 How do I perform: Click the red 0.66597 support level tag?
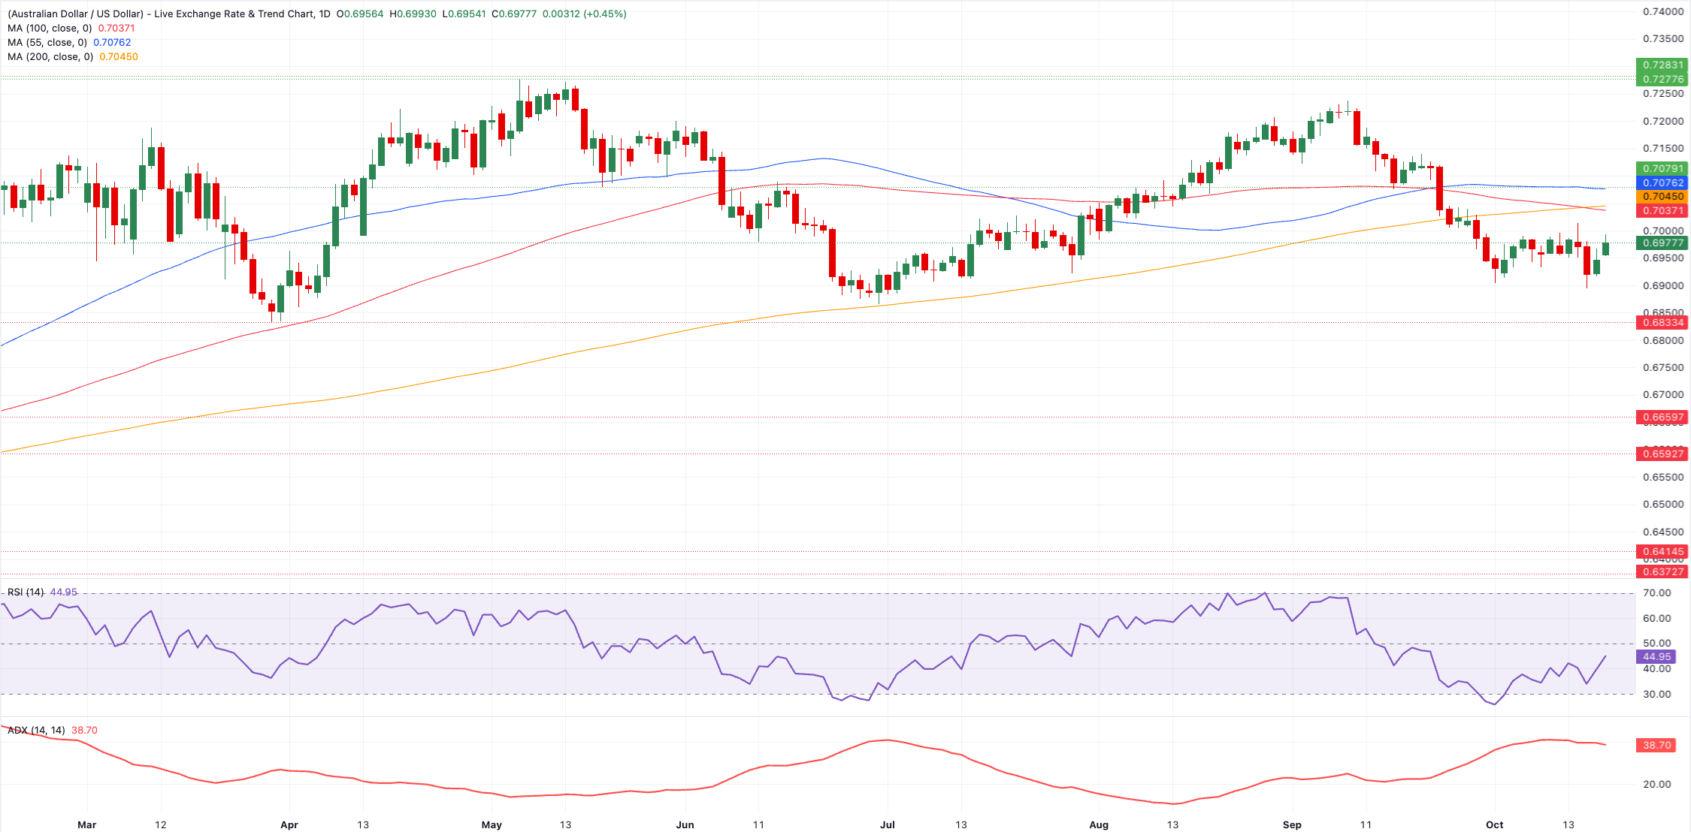coord(1662,418)
